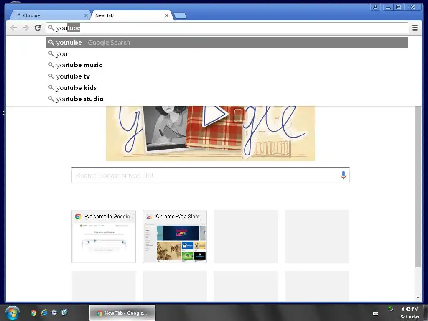Screen dimensions: 428x321
Task: Close the Chrome tab
Action: click(86, 15)
